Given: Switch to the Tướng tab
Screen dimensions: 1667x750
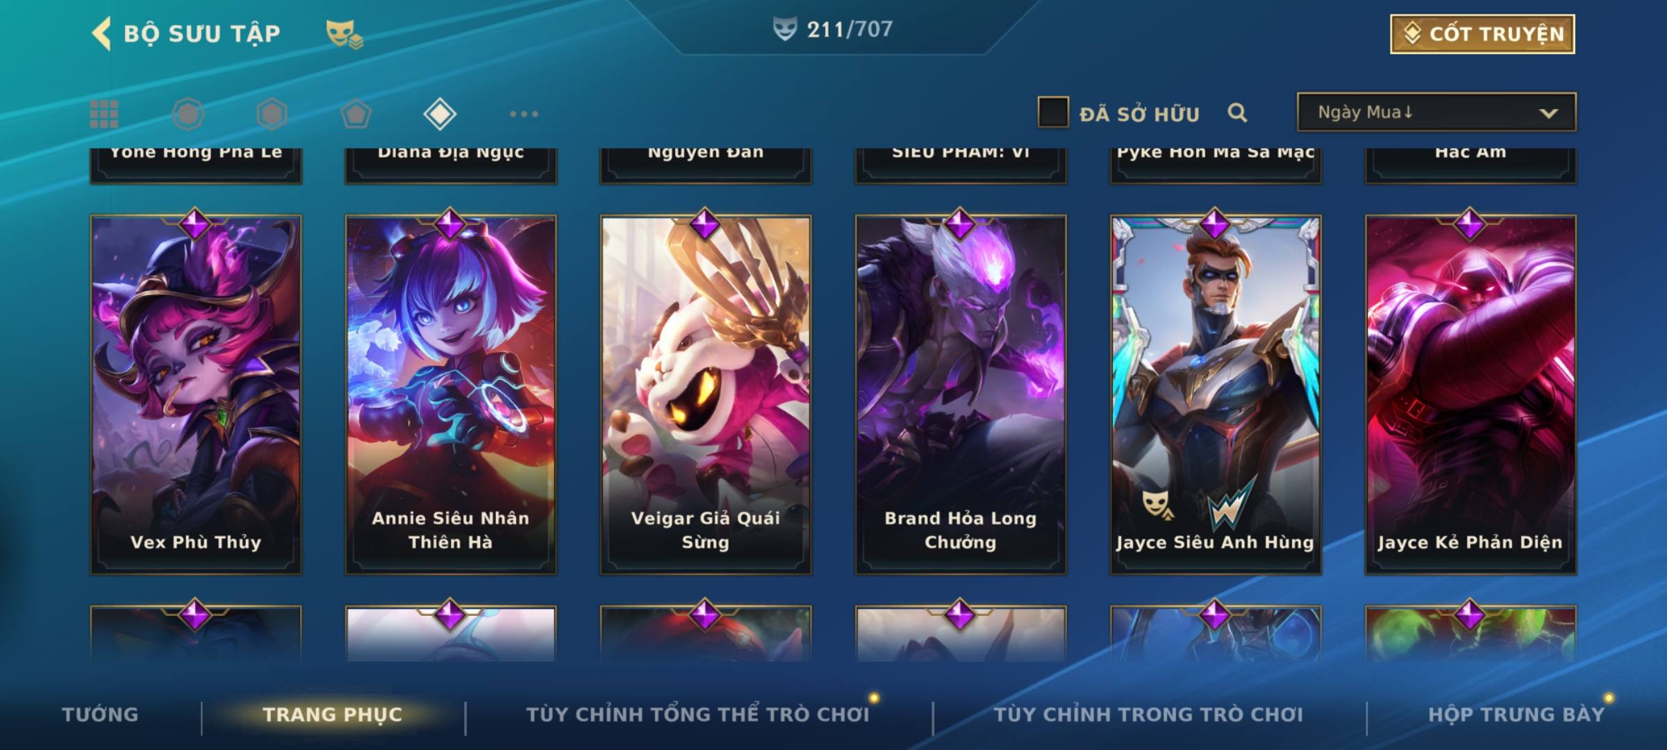Looking at the screenshot, I should point(100,714).
